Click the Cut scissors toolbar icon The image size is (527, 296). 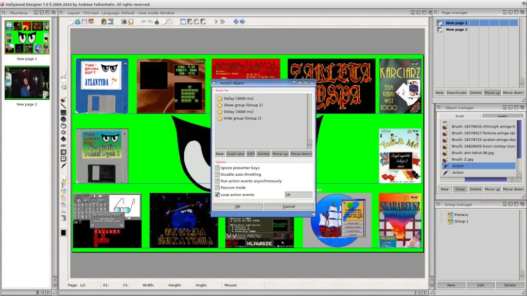pos(156,22)
